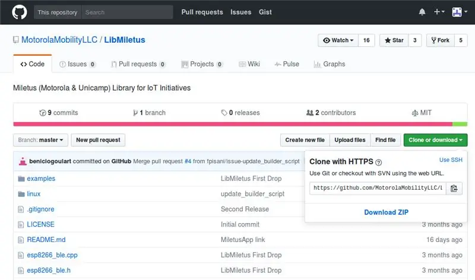The width and height of the screenshot is (475, 280).
Task: Click the green segment of language bar
Action: point(460,124)
